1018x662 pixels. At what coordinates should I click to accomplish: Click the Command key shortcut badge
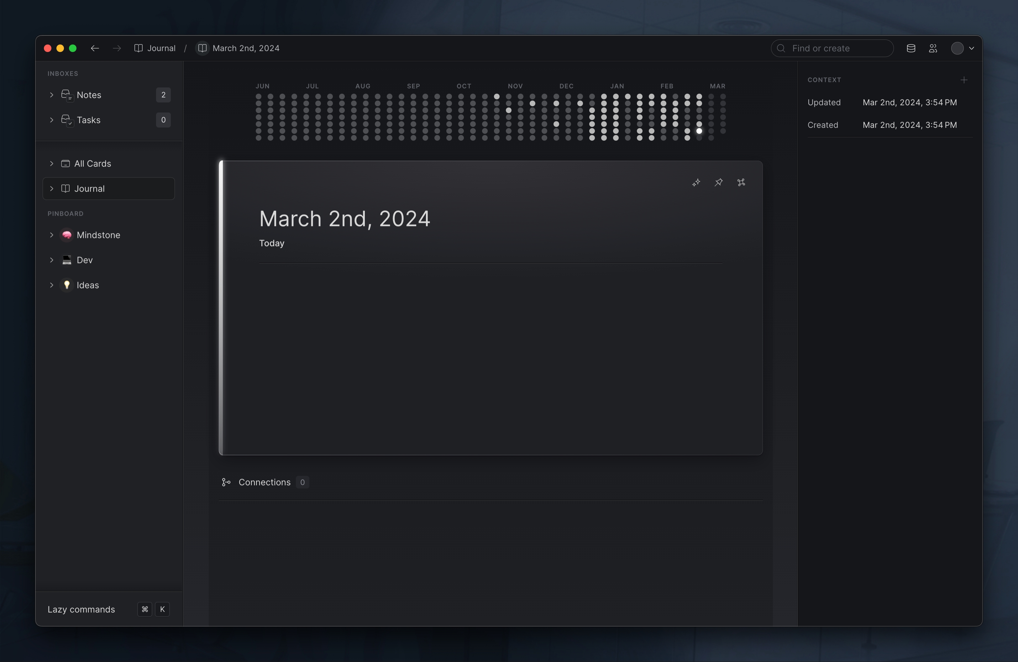click(145, 609)
